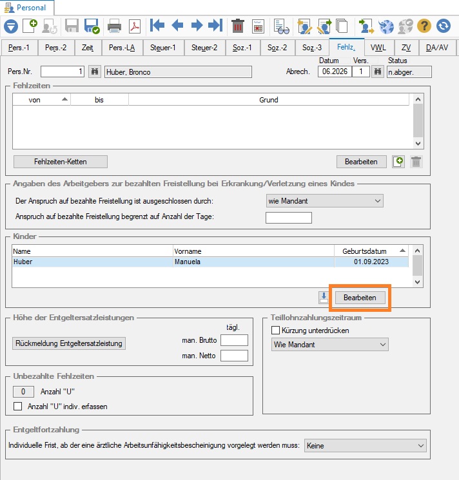Click the Abrech. Datum field 06.2026
Screen dimensions: 459x480
click(335, 72)
